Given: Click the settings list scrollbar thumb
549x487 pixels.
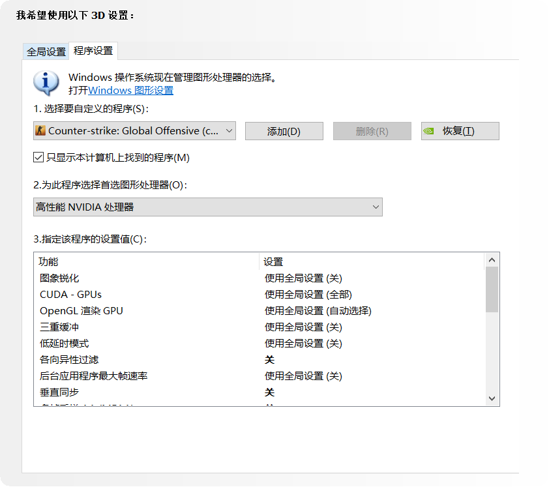Looking at the screenshot, I should [x=492, y=289].
